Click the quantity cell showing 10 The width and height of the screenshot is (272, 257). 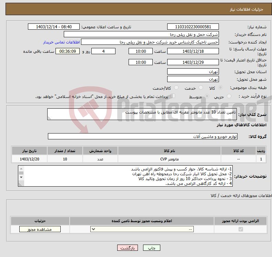65,159
